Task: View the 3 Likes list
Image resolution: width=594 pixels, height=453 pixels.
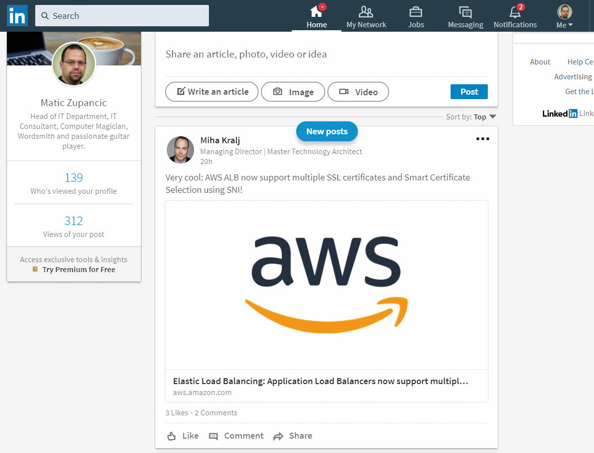Action: click(x=177, y=412)
